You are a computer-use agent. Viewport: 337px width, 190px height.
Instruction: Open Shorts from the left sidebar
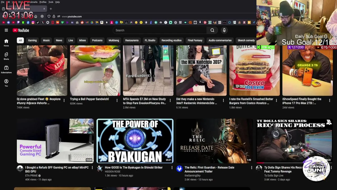[x=6, y=56]
